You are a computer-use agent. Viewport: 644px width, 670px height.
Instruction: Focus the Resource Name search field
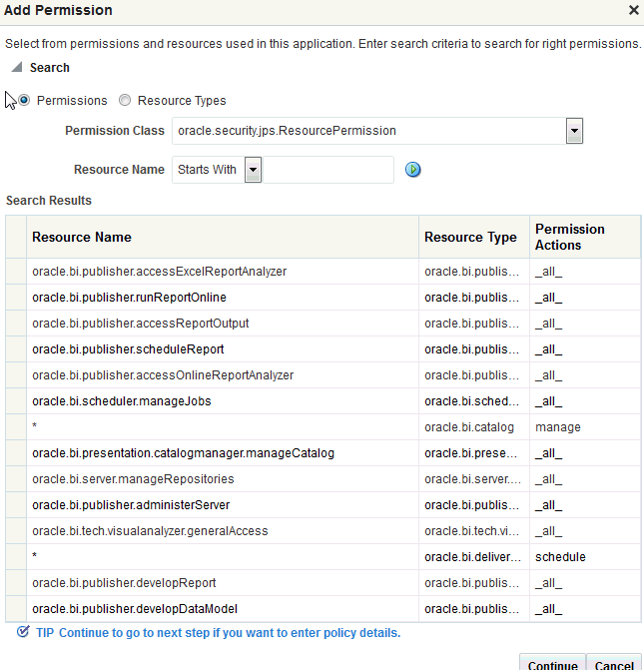328,170
